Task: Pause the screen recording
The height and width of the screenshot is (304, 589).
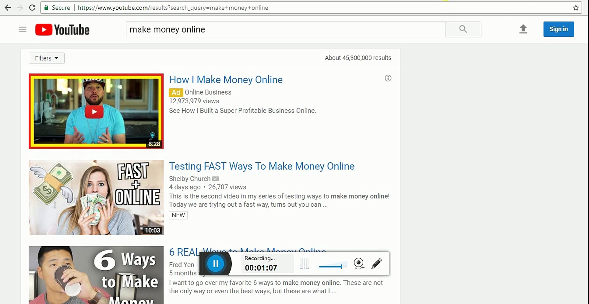Action: 216,263
